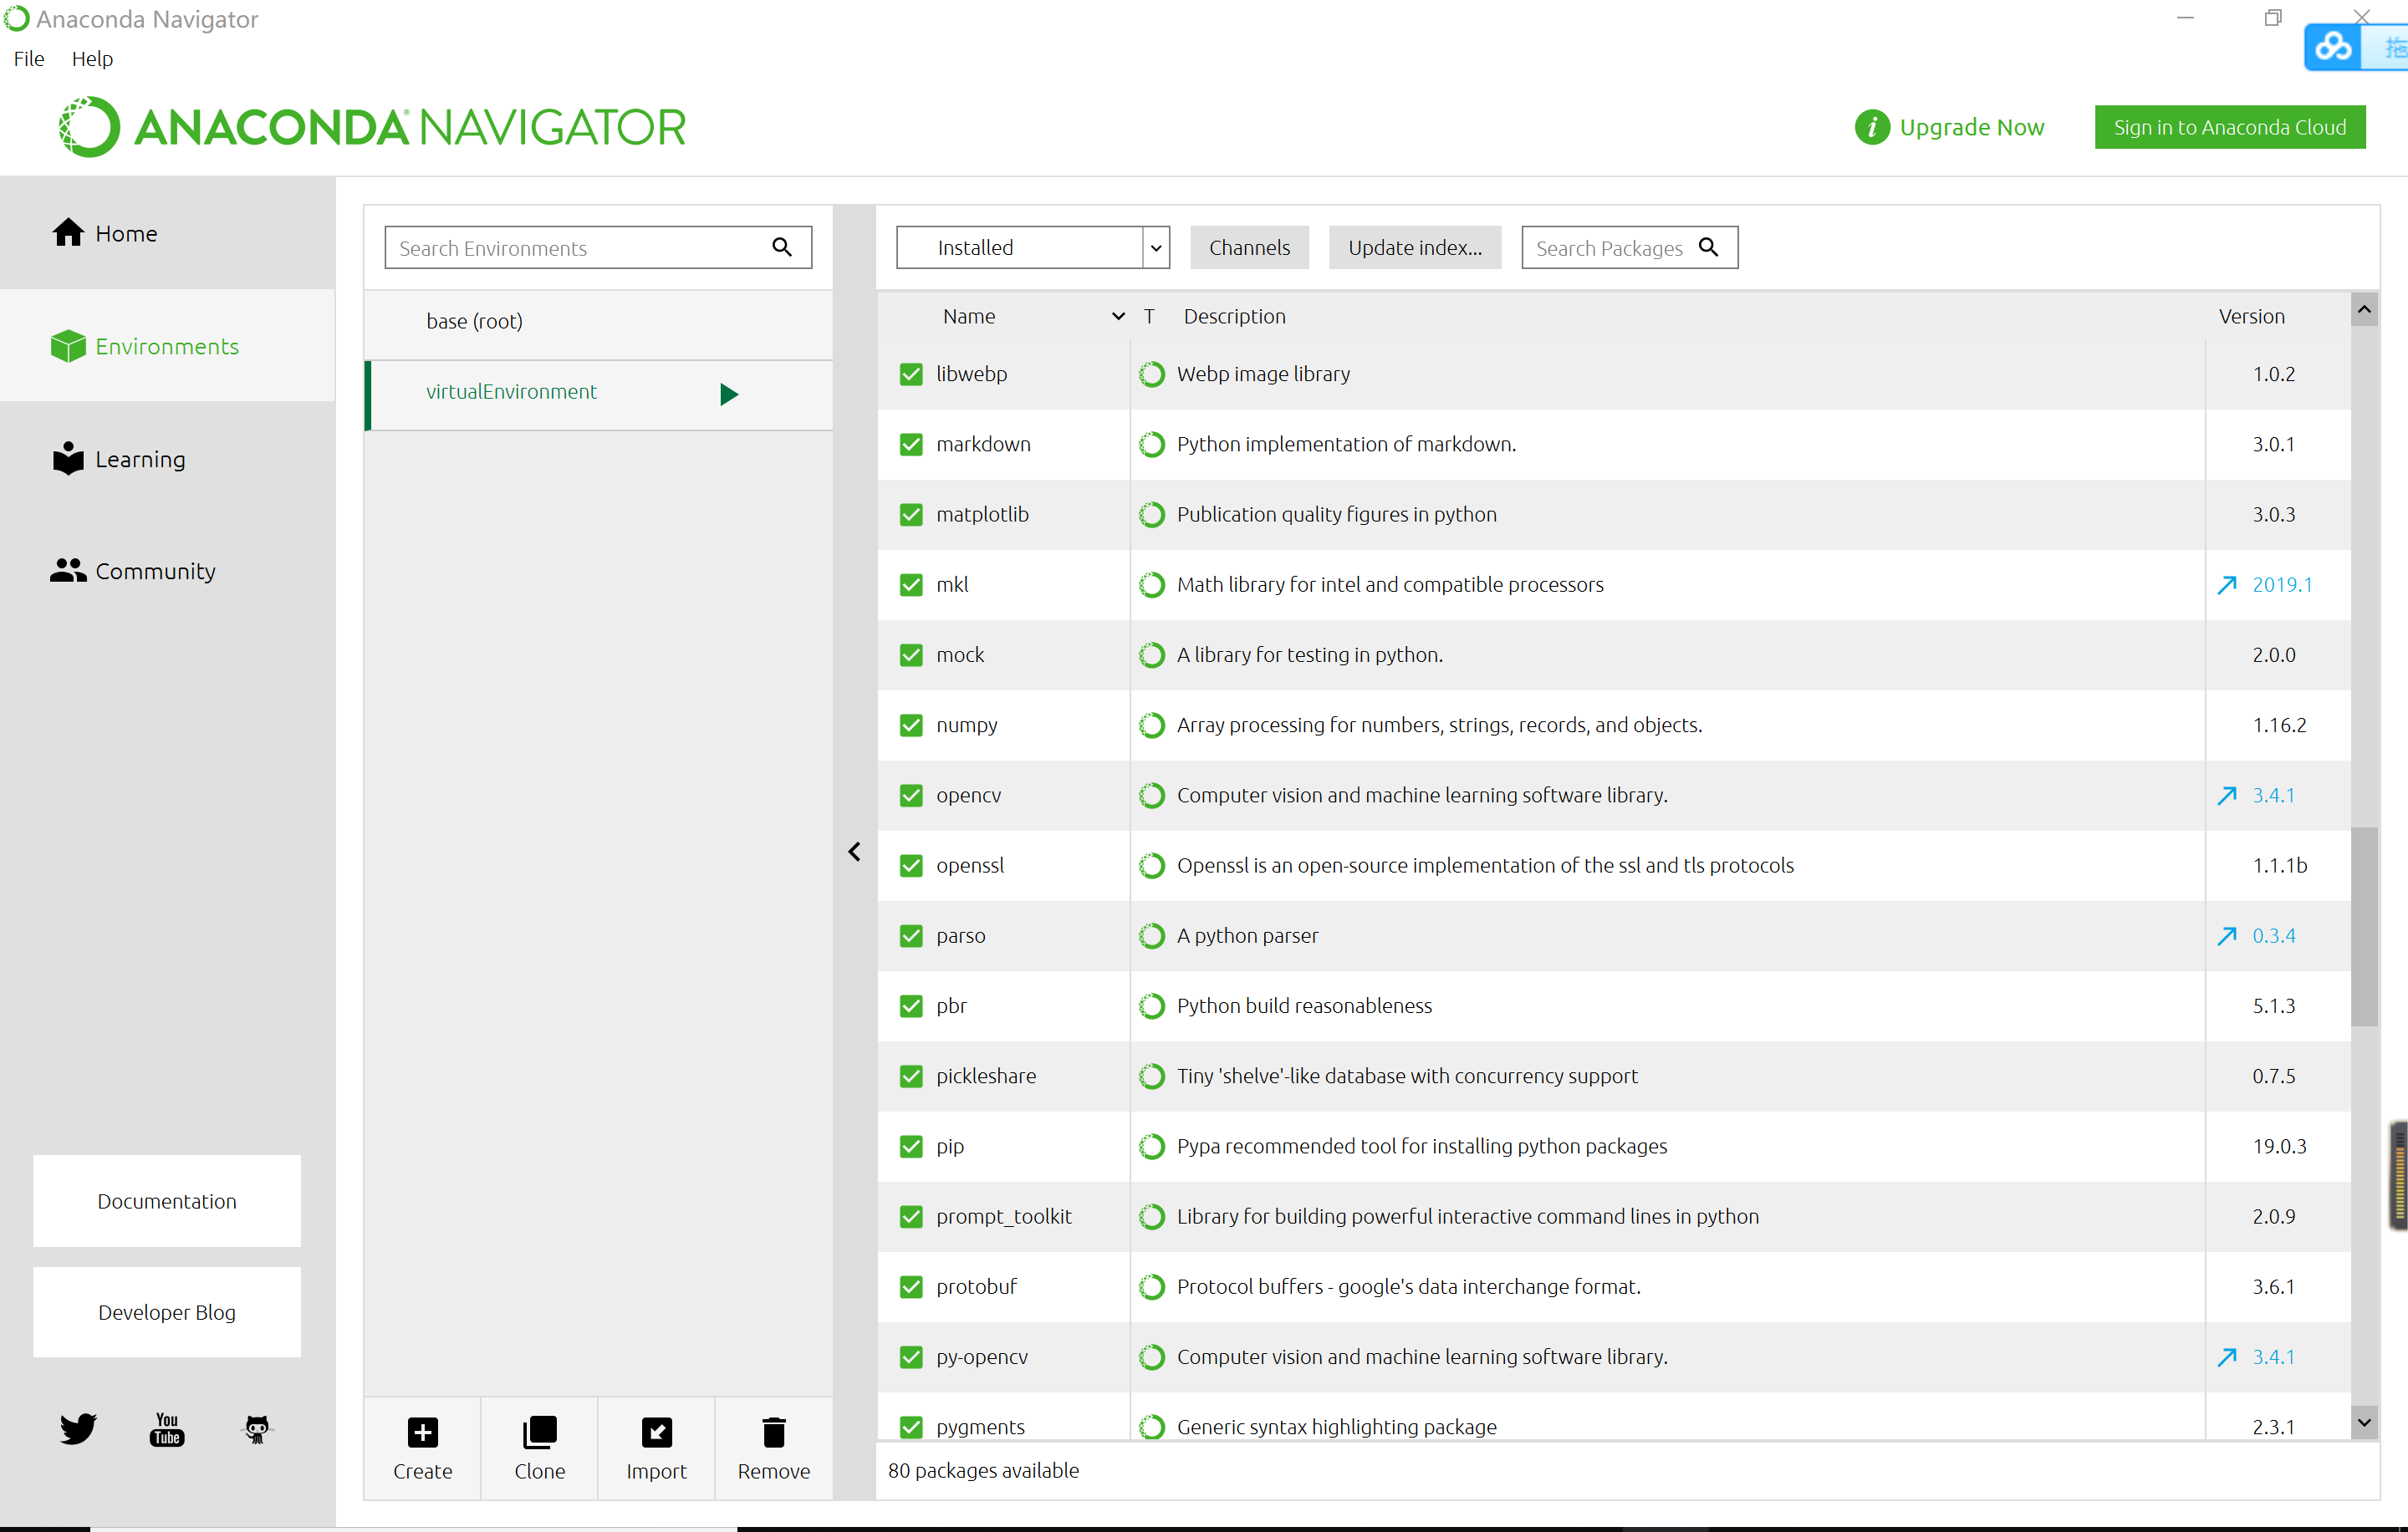The width and height of the screenshot is (2408, 1532).
Task: Click the Channels menu item
Action: pyautogui.click(x=1247, y=247)
